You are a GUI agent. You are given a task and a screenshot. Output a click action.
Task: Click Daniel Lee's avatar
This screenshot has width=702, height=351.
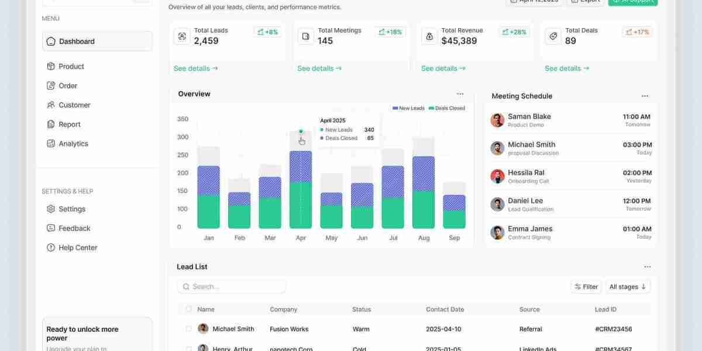497,204
